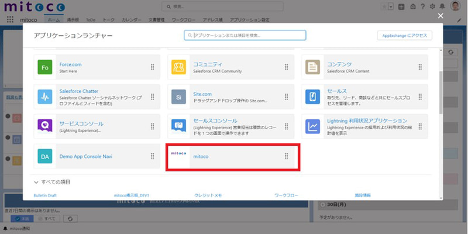
Task: Switch to the カレンダー tab
Action: point(132,20)
